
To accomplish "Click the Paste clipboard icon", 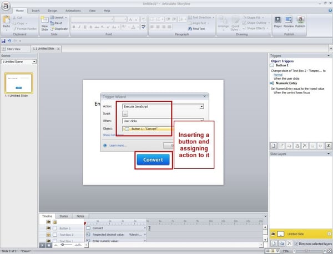I will (x=6, y=19).
